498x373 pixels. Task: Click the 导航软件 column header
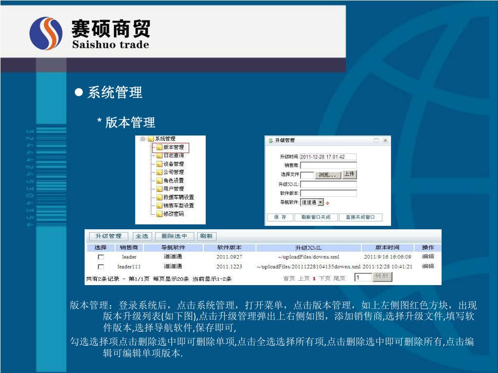(x=173, y=248)
